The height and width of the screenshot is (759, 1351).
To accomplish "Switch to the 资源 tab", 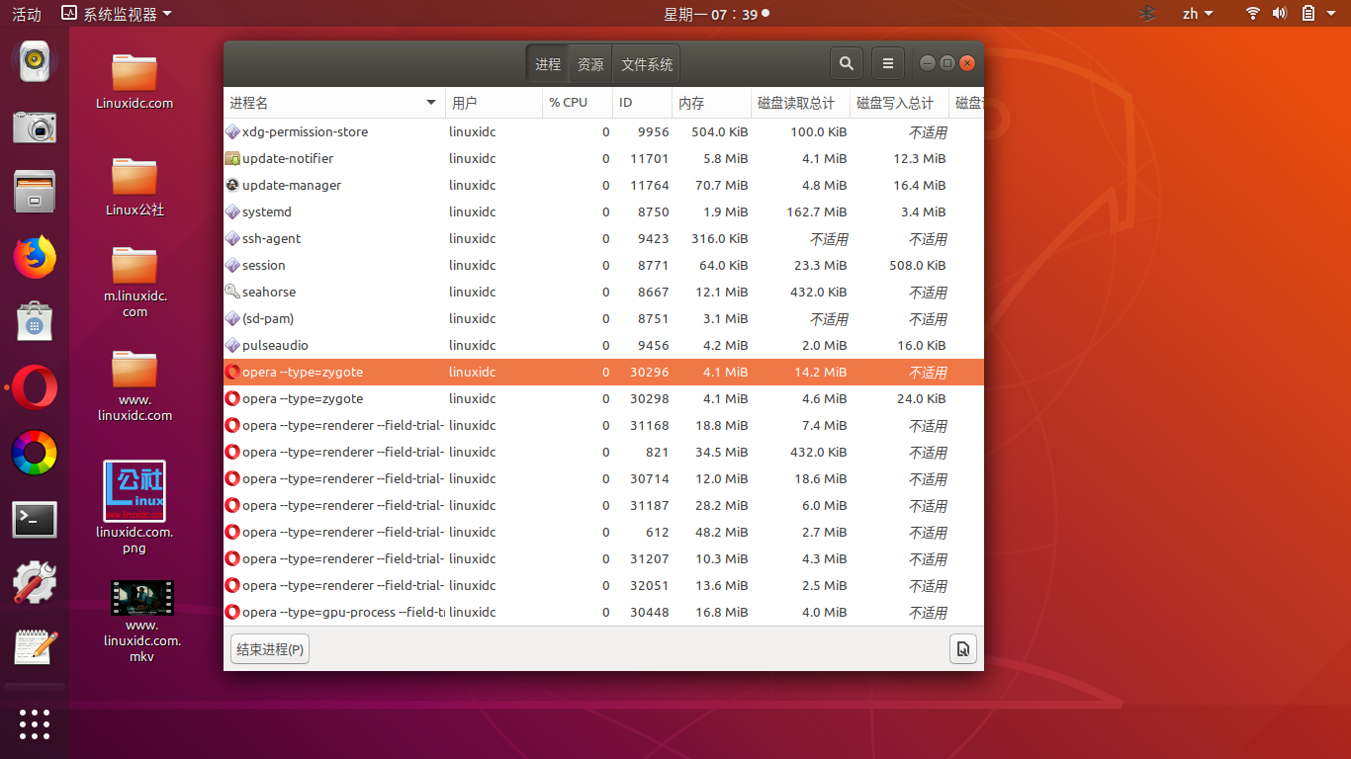I will [590, 64].
